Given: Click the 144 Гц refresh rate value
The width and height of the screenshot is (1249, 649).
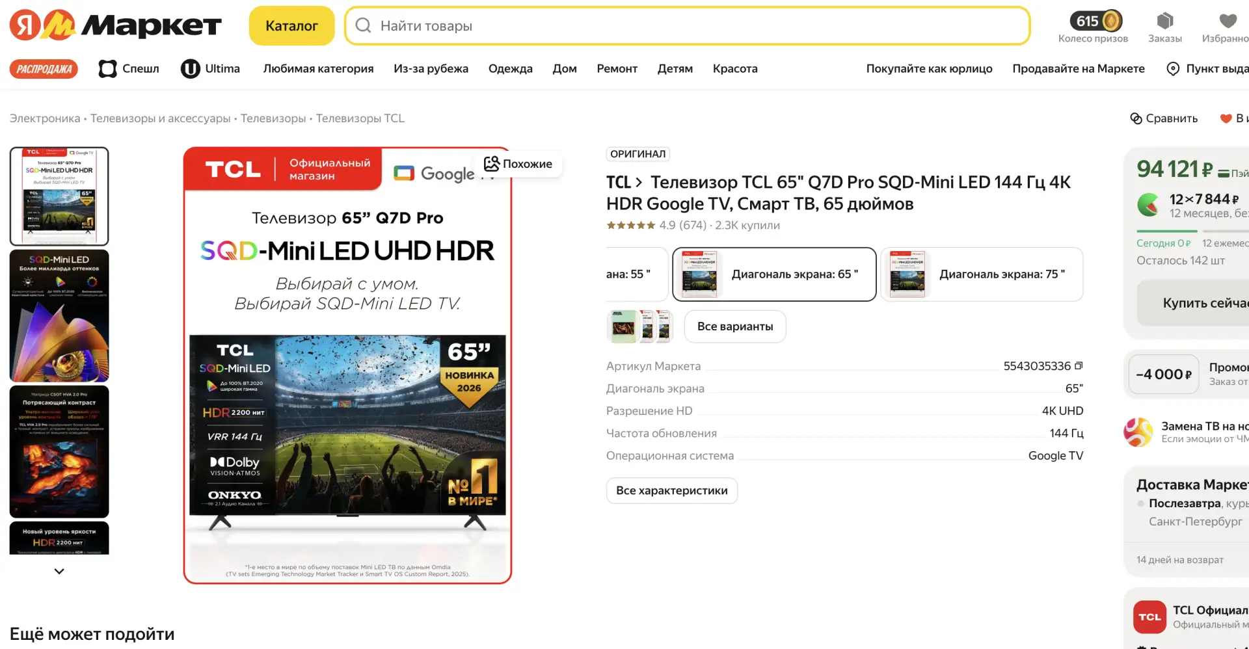Looking at the screenshot, I should pos(1066,433).
